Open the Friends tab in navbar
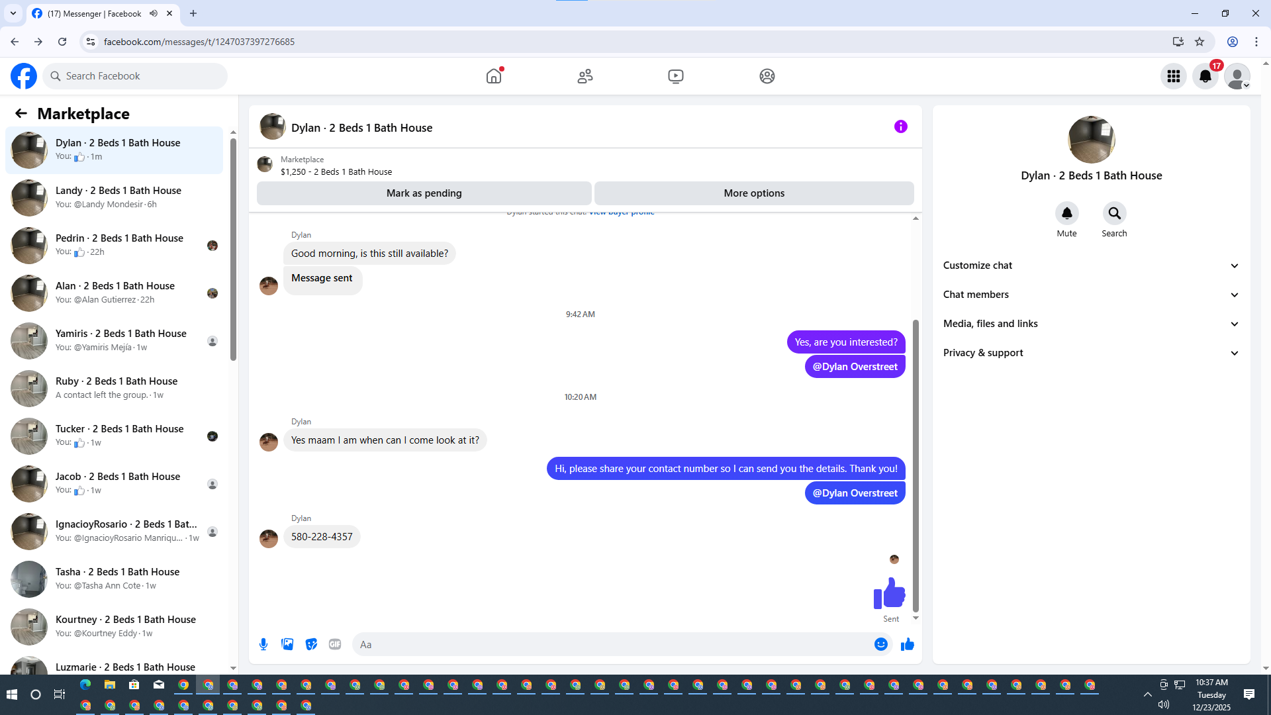 585,76
